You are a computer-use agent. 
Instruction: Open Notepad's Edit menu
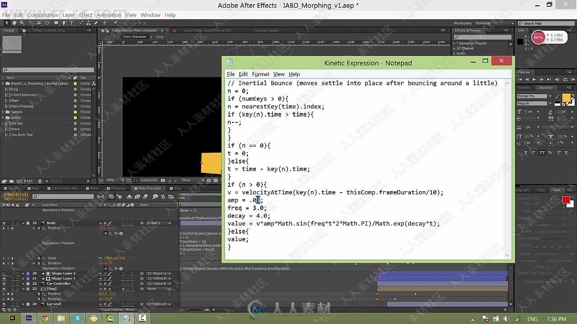[243, 74]
